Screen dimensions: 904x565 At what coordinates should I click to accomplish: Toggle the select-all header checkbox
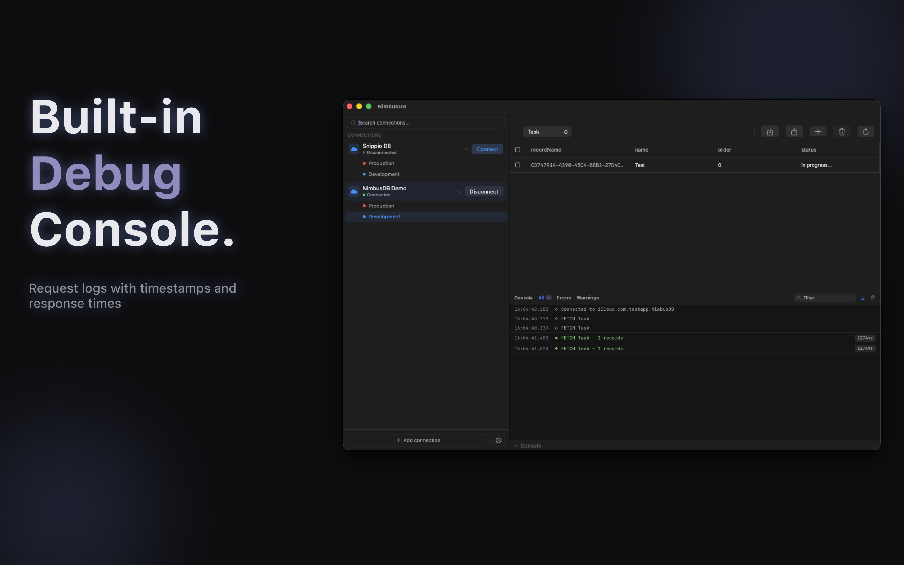pyautogui.click(x=518, y=149)
